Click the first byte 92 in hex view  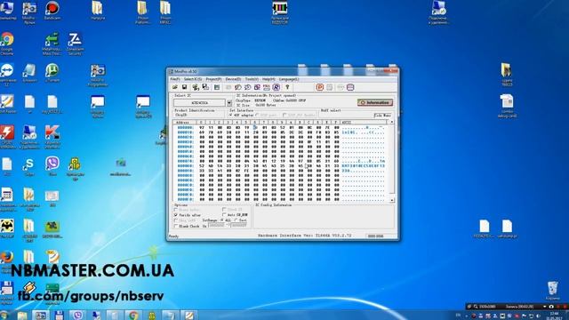[202, 128]
